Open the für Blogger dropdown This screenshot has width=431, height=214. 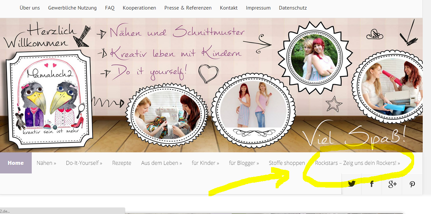[x=244, y=163]
